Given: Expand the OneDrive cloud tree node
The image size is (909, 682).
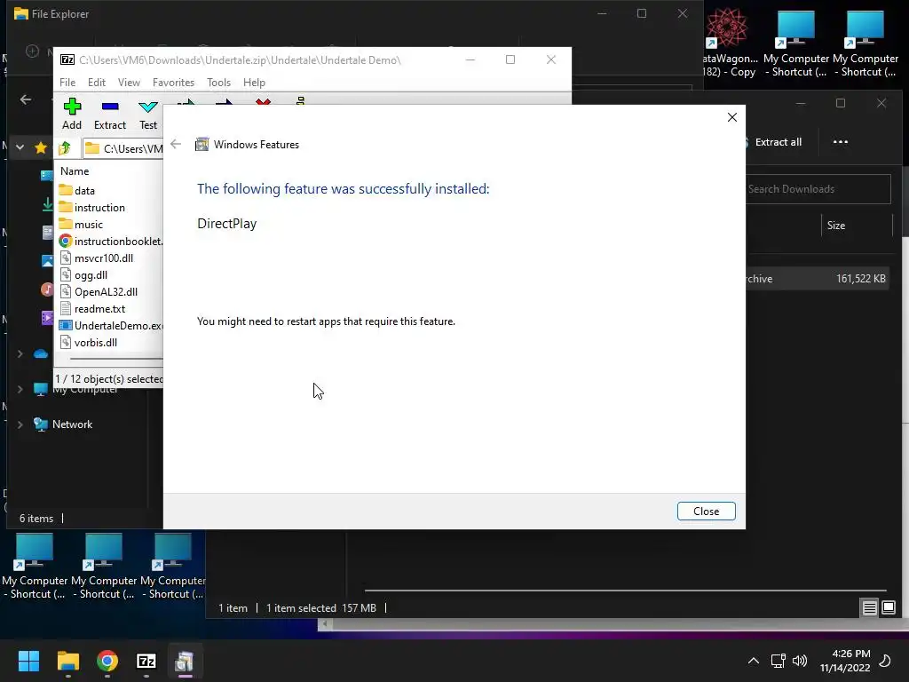Looking at the screenshot, I should tap(20, 353).
